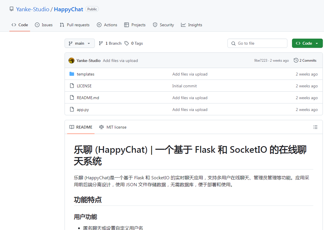
Task: Open the Issues tab
Action: tap(44, 25)
